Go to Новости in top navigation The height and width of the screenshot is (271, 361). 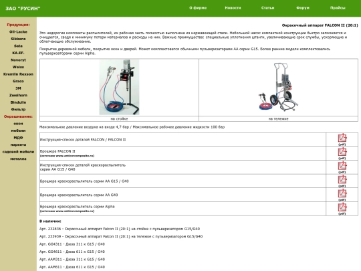tap(233, 8)
